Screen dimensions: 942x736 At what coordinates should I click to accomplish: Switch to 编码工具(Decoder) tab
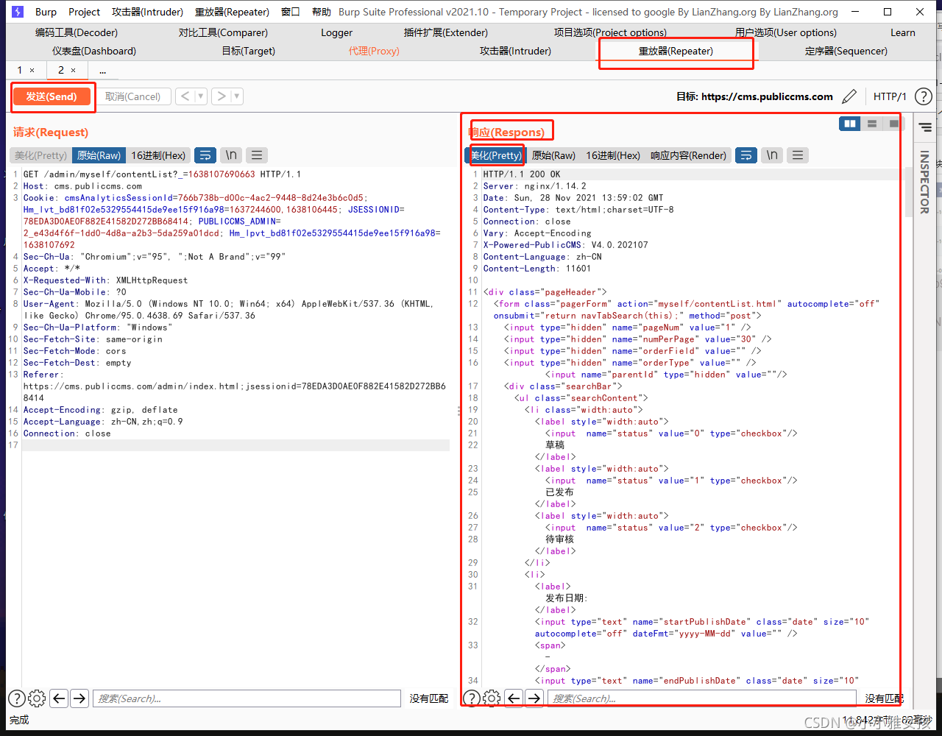77,32
